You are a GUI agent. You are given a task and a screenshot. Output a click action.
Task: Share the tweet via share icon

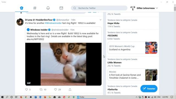[x=70, y=89]
